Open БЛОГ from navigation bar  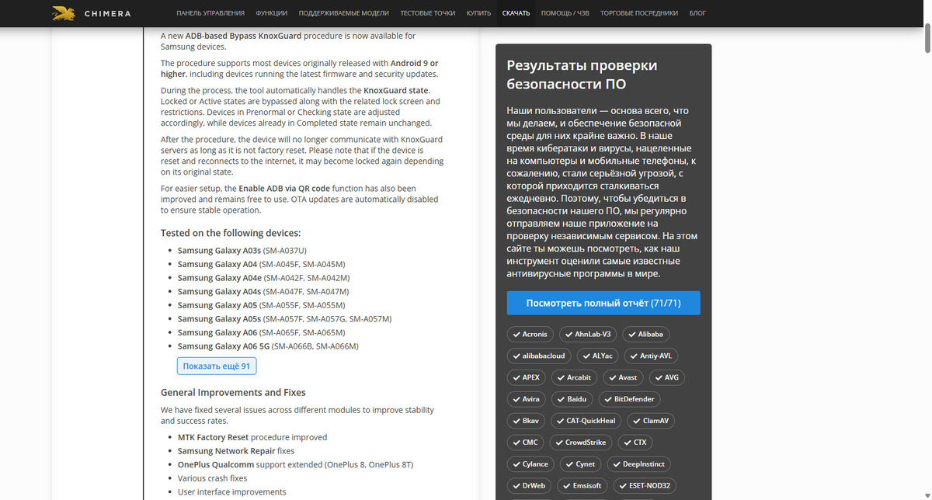point(697,13)
